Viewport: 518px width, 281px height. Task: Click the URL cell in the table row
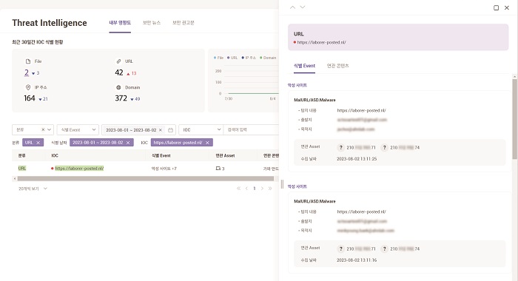[x=21, y=169]
